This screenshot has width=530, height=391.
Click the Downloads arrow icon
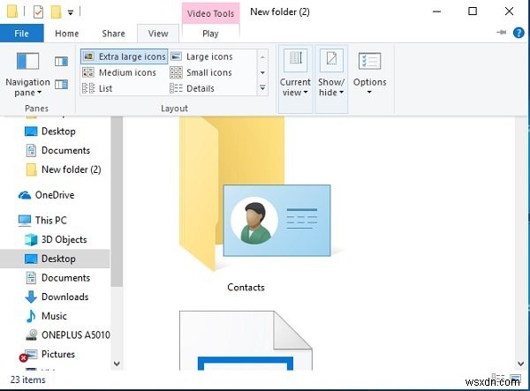(x=31, y=297)
